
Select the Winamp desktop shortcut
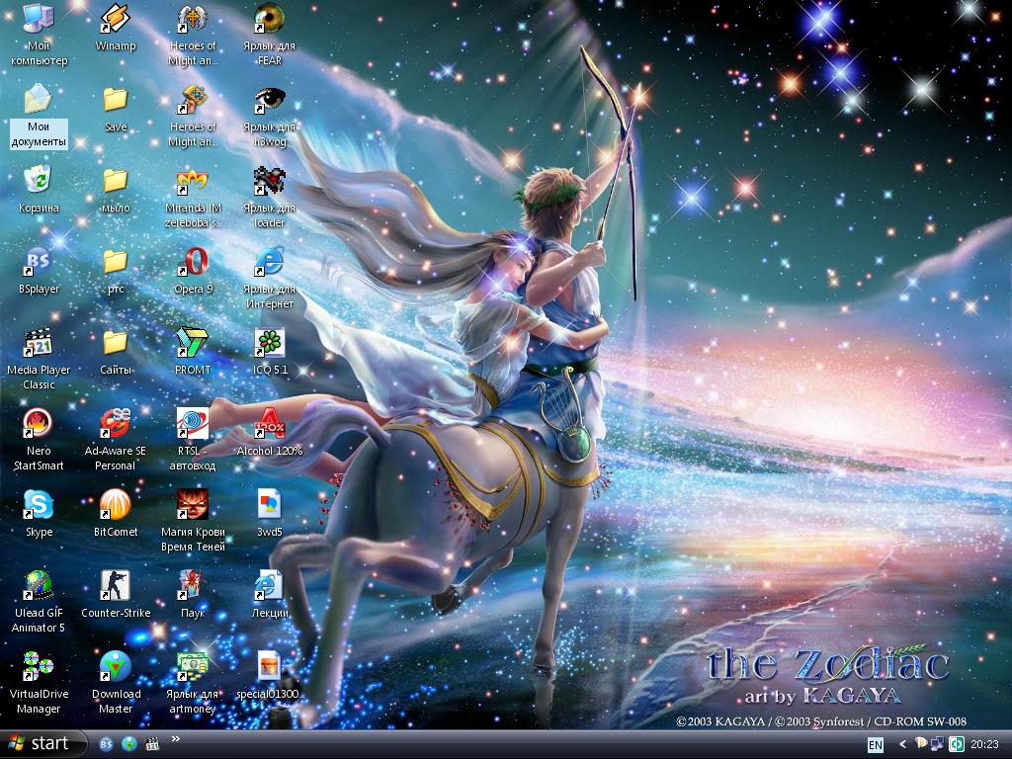point(116,28)
